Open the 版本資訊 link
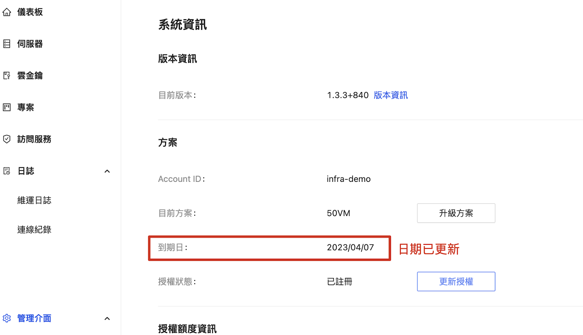 (391, 95)
